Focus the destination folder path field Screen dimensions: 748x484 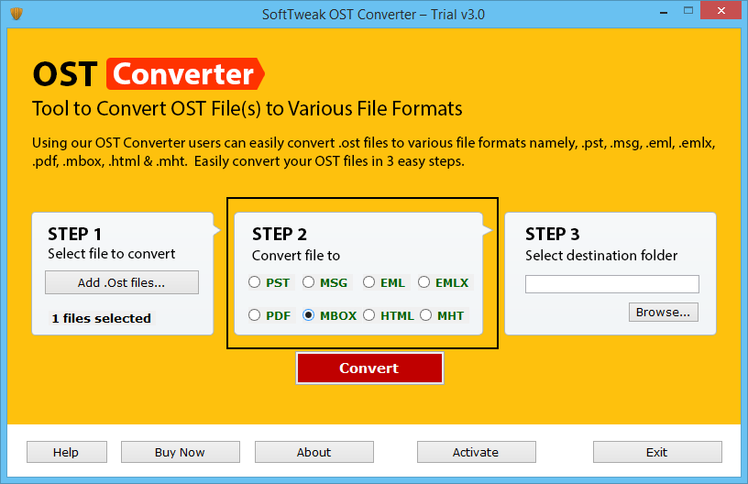pos(612,284)
